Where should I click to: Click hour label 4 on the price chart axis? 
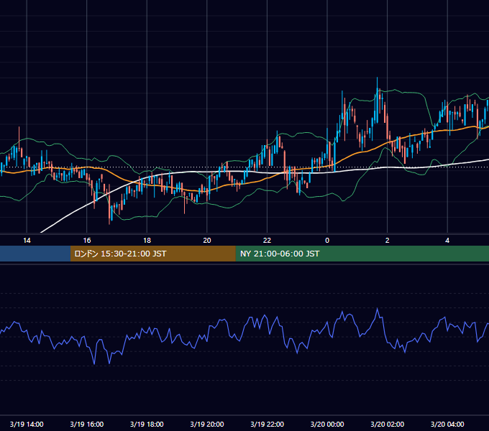point(447,241)
